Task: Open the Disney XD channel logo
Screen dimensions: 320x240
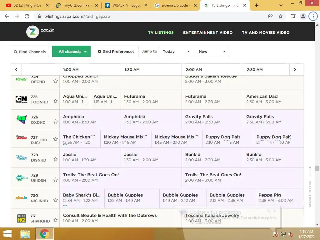Action: (x=22, y=120)
